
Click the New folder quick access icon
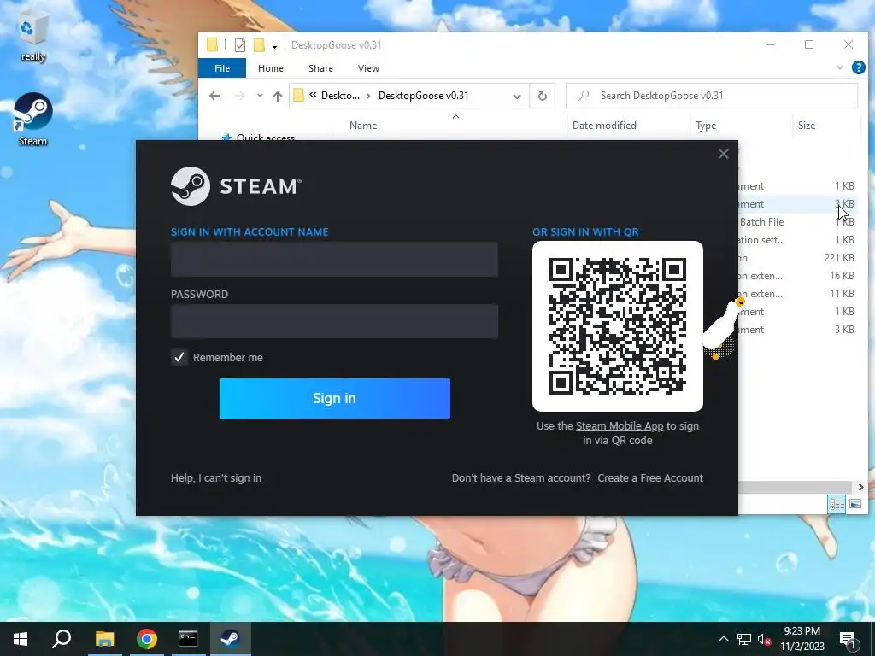(x=259, y=45)
